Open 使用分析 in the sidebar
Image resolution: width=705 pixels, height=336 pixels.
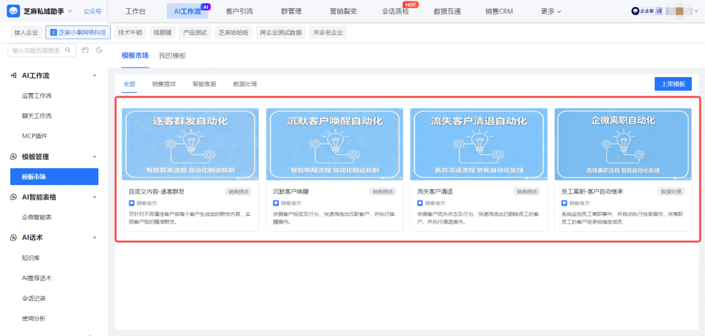click(x=34, y=319)
